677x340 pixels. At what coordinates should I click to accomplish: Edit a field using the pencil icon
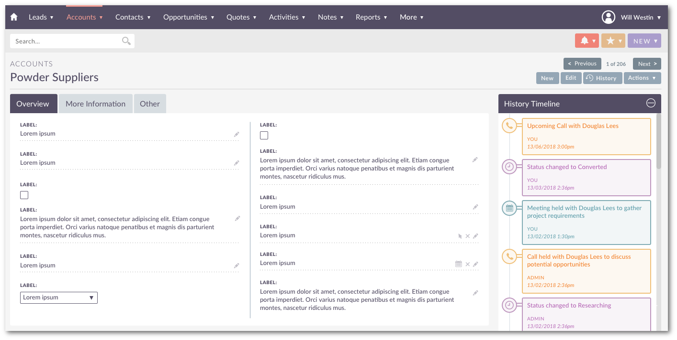(x=237, y=134)
